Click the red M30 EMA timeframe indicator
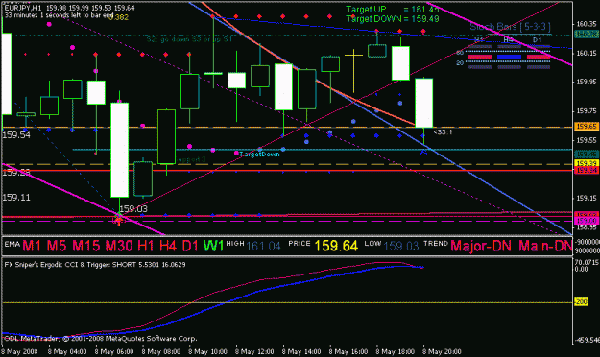Screen dimensions: 600x357 click(119, 246)
